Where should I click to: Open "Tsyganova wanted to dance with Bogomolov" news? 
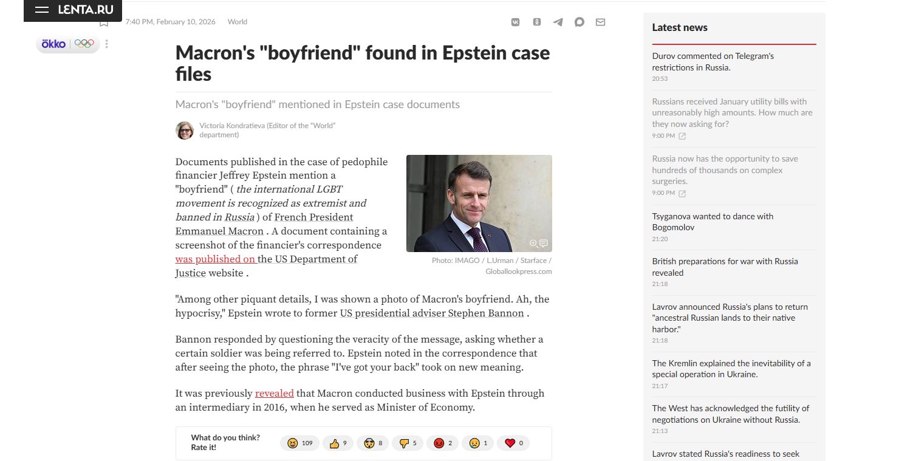[x=713, y=222]
